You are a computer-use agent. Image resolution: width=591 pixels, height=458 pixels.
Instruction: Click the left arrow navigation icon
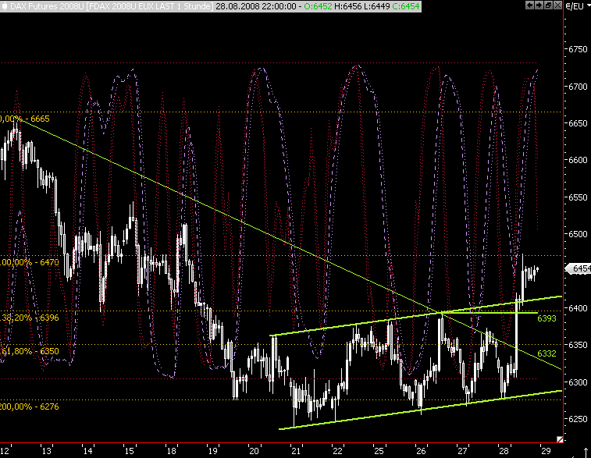pos(530,5)
